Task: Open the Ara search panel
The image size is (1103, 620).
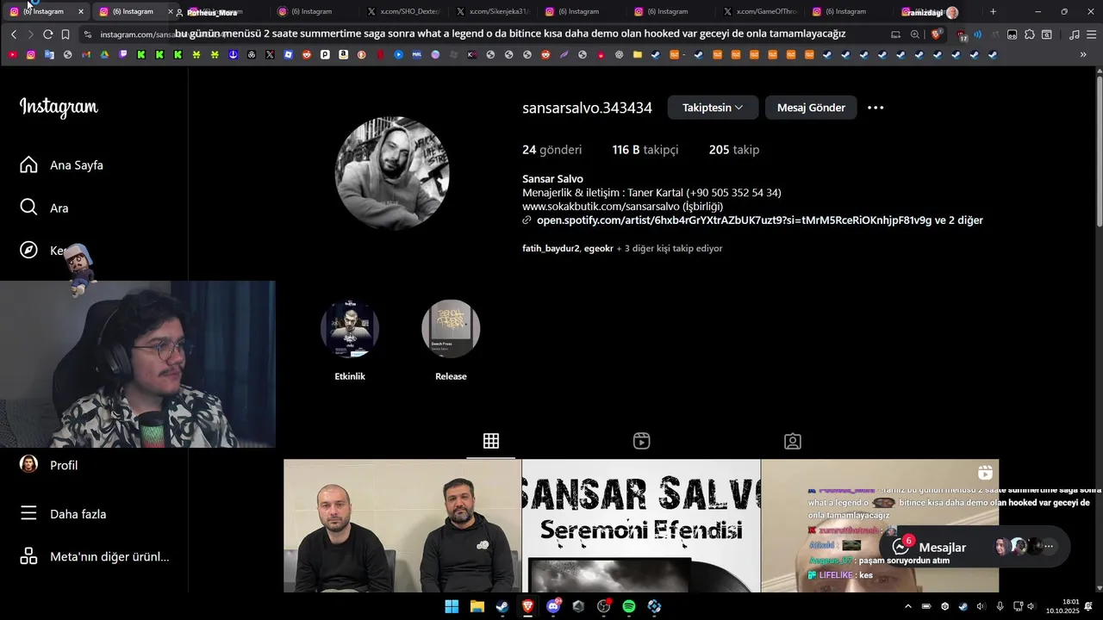Action: pos(44,208)
